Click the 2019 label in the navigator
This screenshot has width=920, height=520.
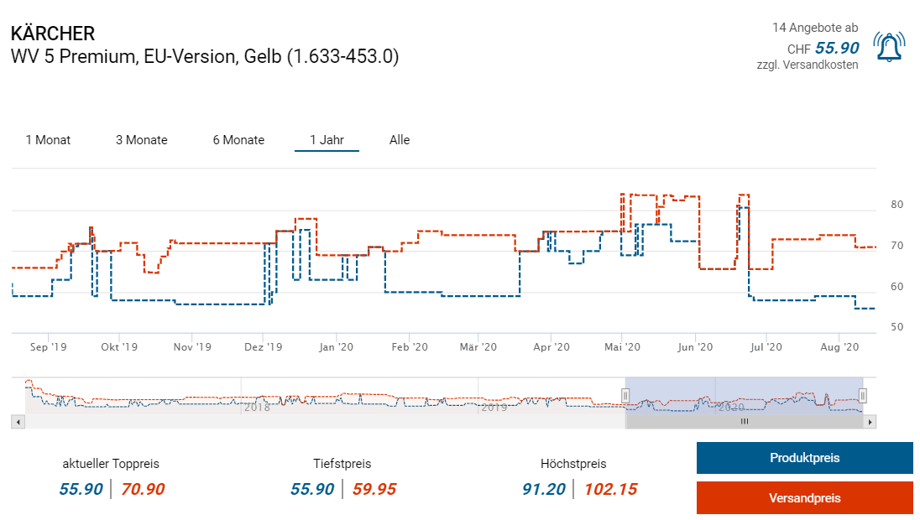(493, 408)
